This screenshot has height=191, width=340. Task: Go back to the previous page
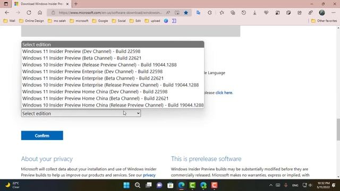pos(7,13)
